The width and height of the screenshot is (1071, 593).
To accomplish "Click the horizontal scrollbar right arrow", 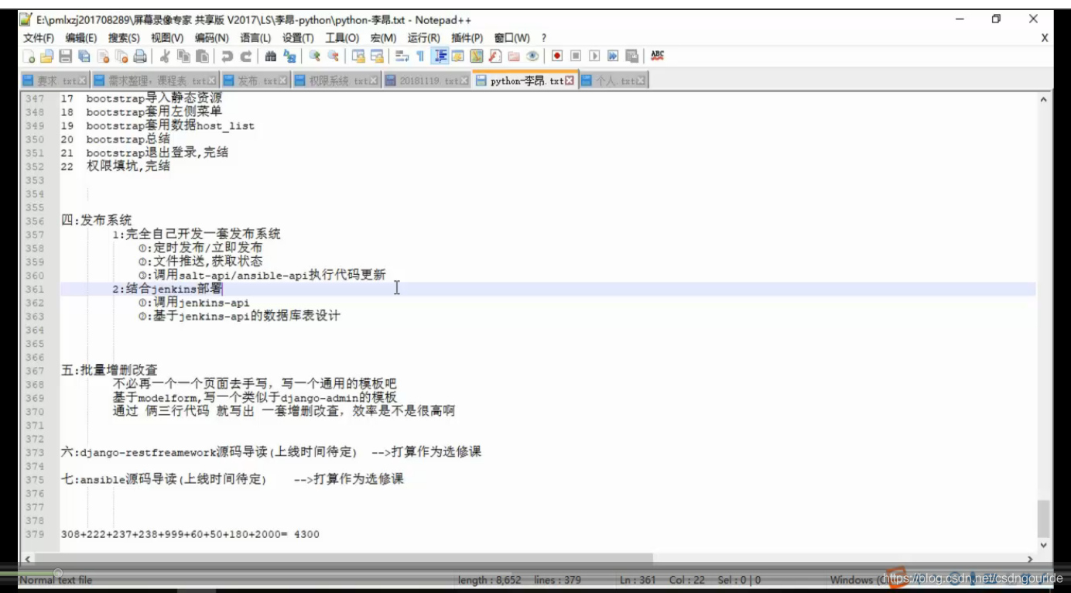I will [1029, 558].
